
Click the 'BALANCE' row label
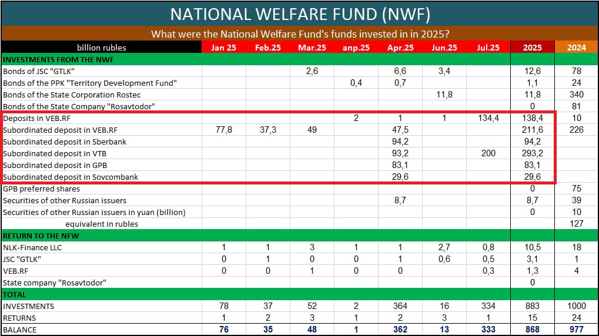[x=20, y=330]
